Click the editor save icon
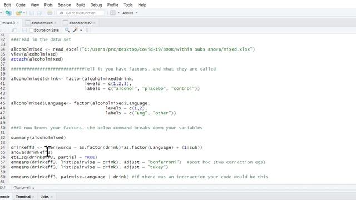 24,30
